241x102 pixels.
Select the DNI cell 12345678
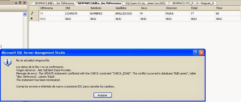(x=77, y=14)
